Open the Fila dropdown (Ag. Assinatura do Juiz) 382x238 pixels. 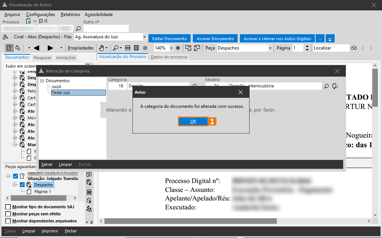pos(144,37)
